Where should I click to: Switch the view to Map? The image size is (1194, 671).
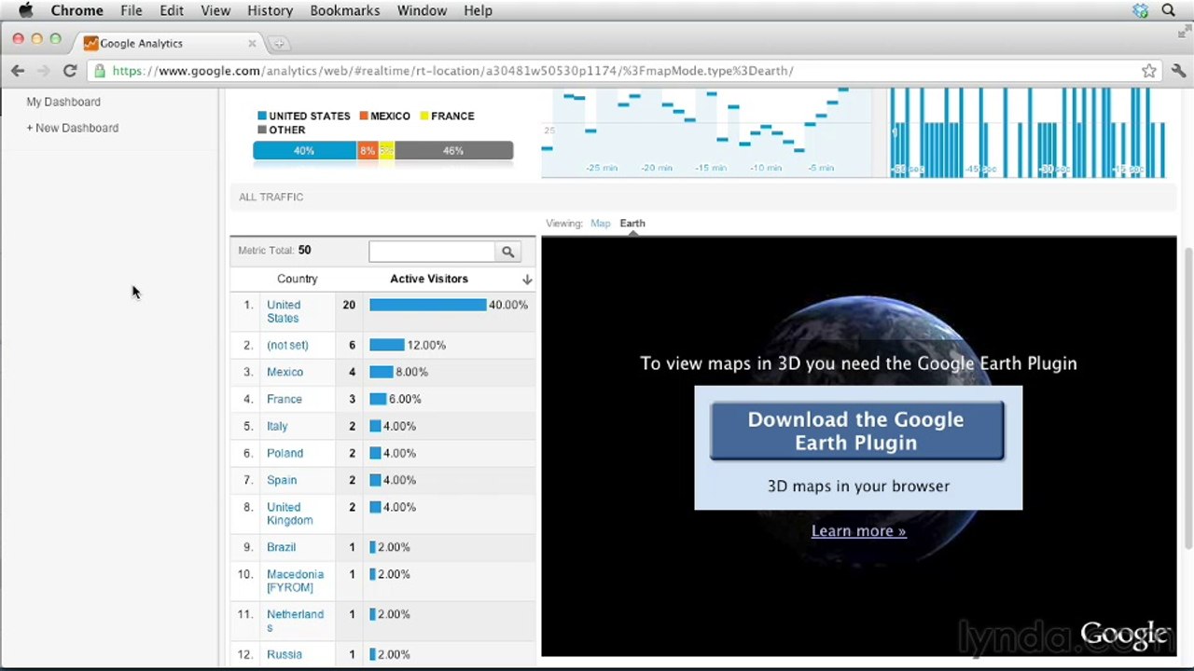click(x=600, y=224)
